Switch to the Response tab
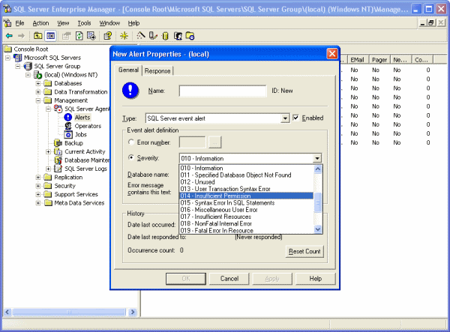 [157, 70]
